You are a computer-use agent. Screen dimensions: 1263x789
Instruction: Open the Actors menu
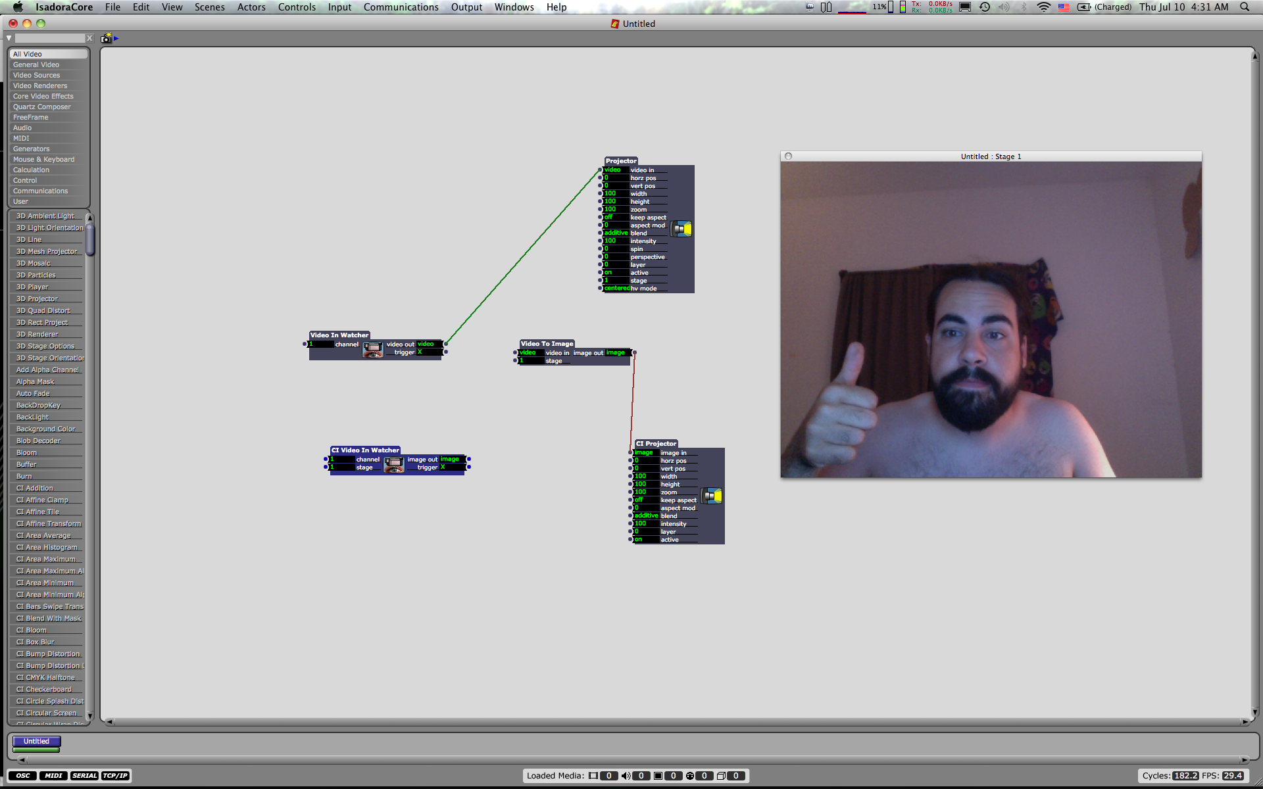pyautogui.click(x=251, y=7)
